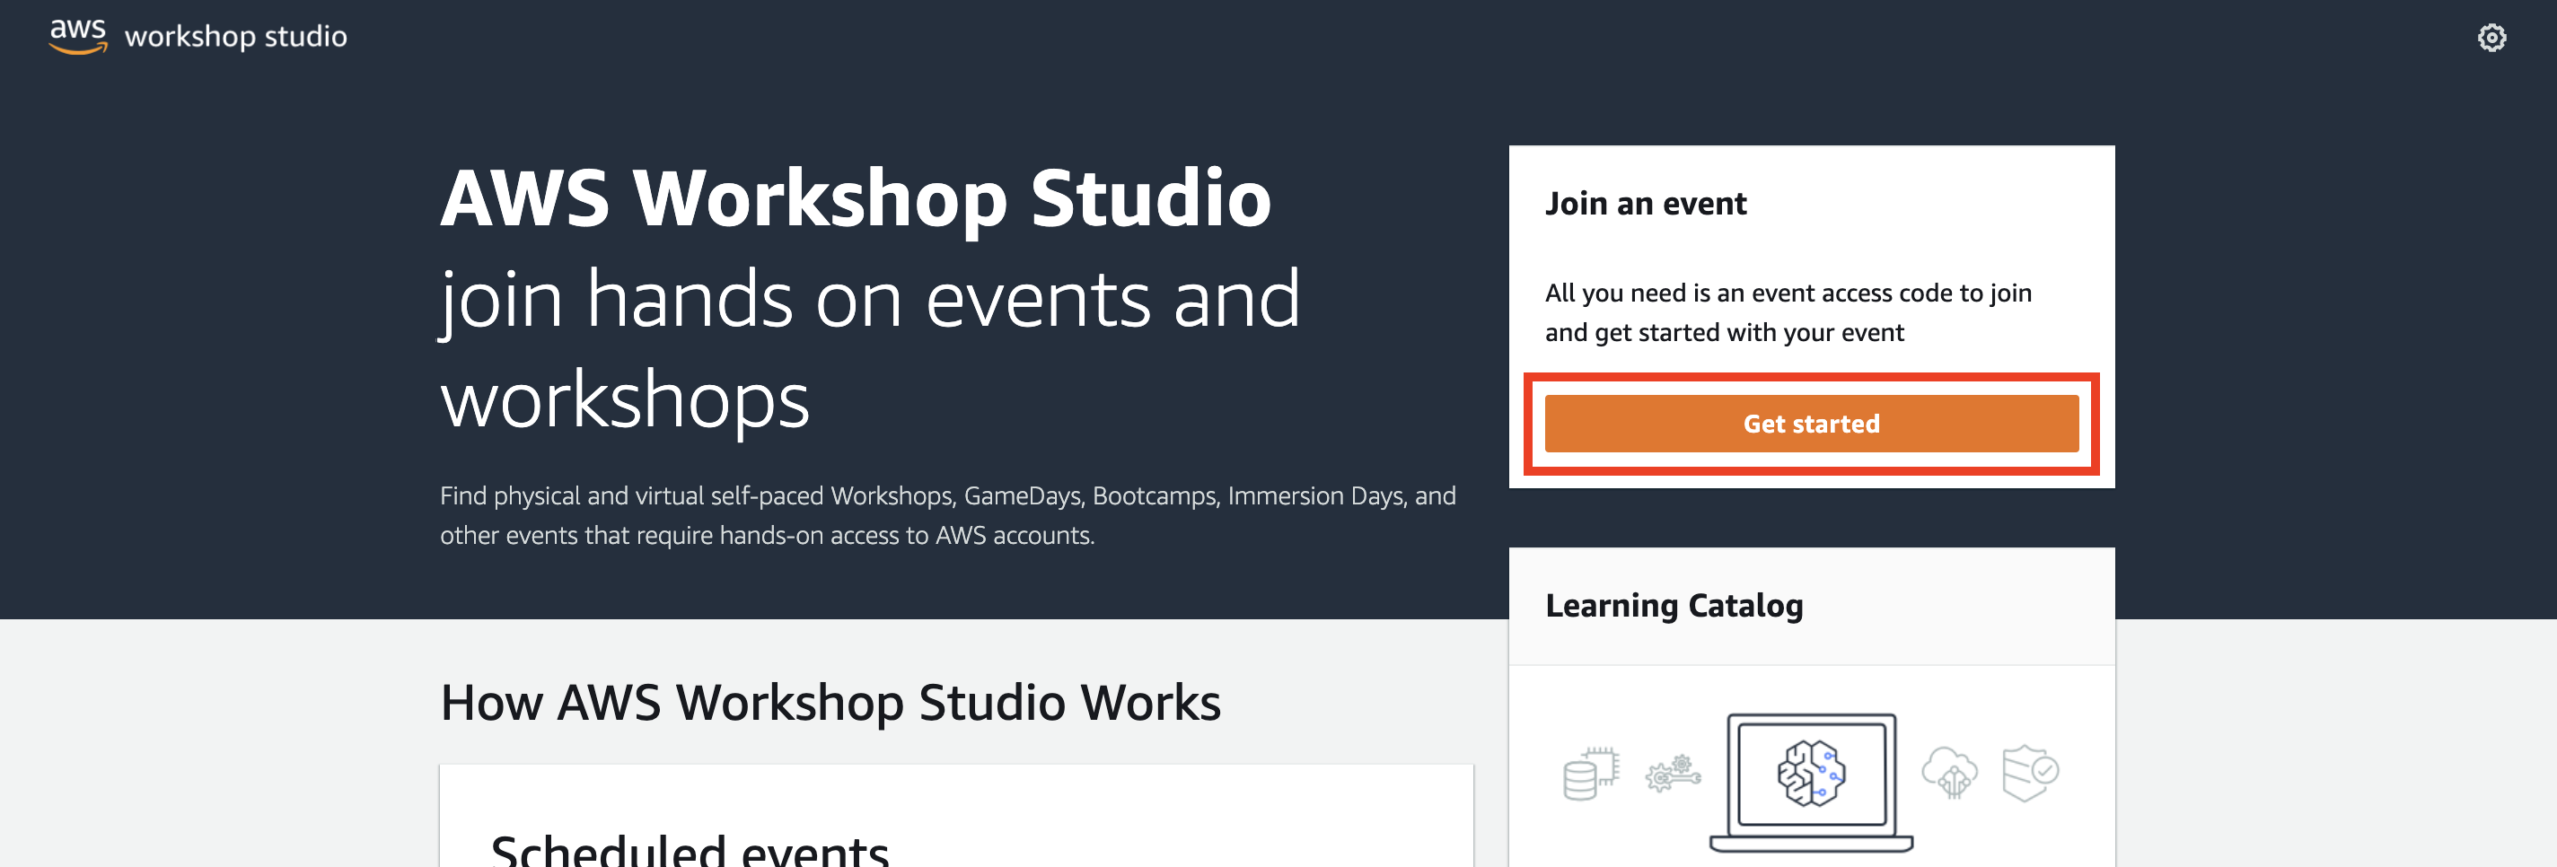The height and width of the screenshot is (867, 2557).
Task: Click the workshop studio header text
Action: (x=235, y=37)
